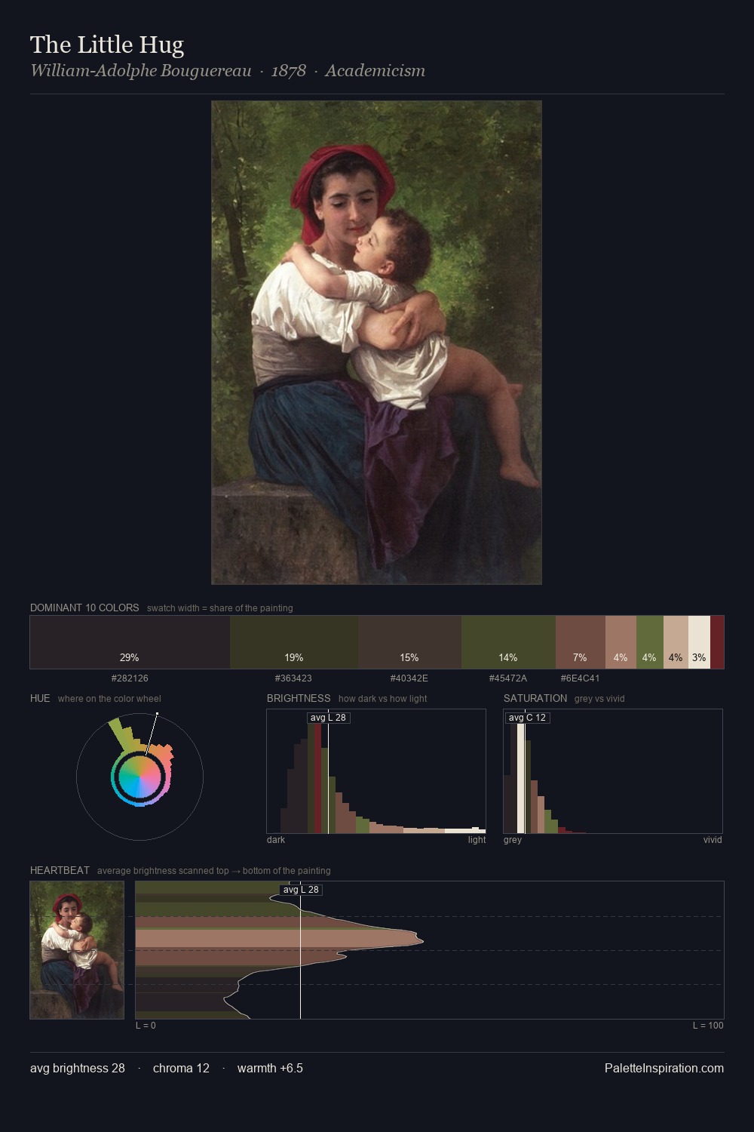Select the 19% olive-dark swatch
This screenshot has height=1132, width=754.
point(294,642)
